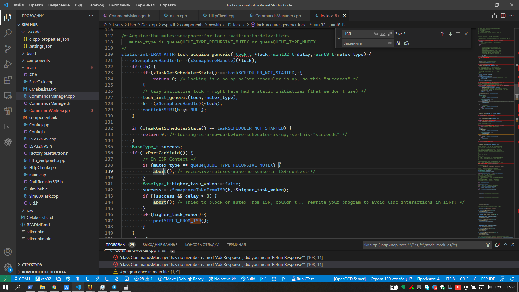Toggle Match Case option in find box
519x292 pixels.
tap(376, 34)
